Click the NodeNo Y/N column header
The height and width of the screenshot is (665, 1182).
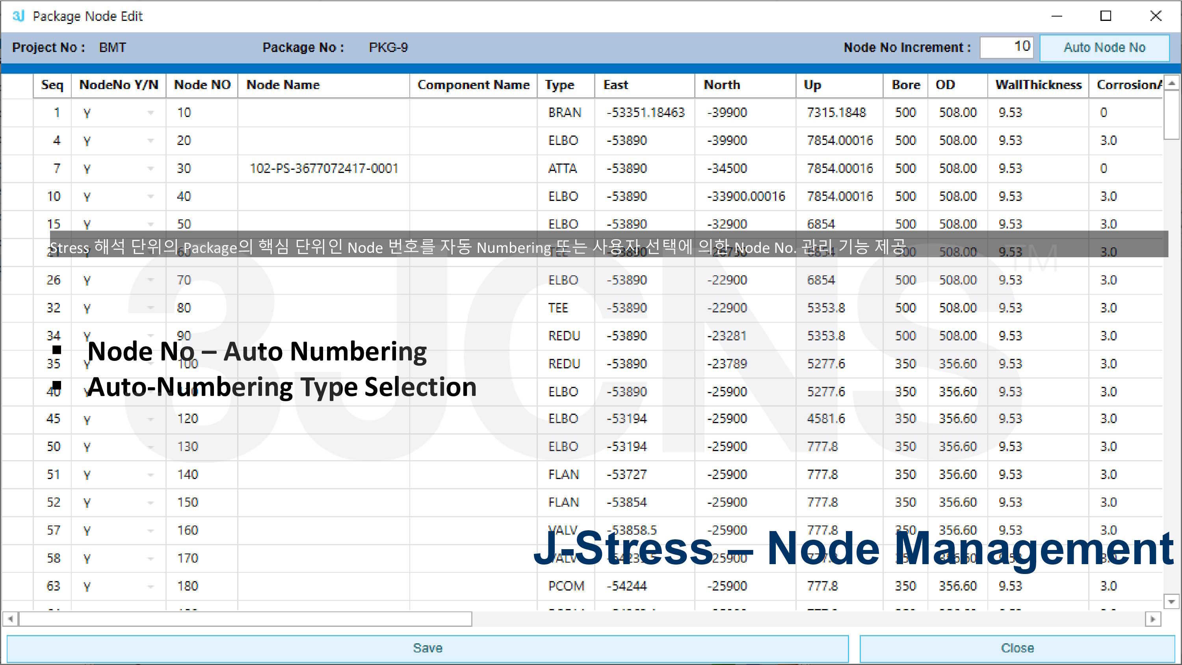[x=118, y=85]
